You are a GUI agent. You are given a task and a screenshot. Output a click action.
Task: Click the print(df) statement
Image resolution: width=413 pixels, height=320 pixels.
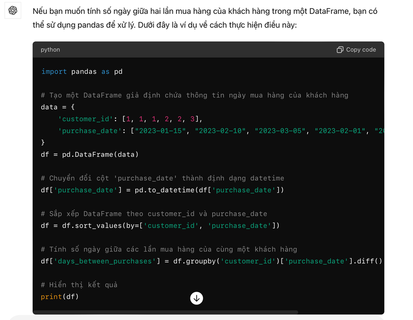coord(60,297)
